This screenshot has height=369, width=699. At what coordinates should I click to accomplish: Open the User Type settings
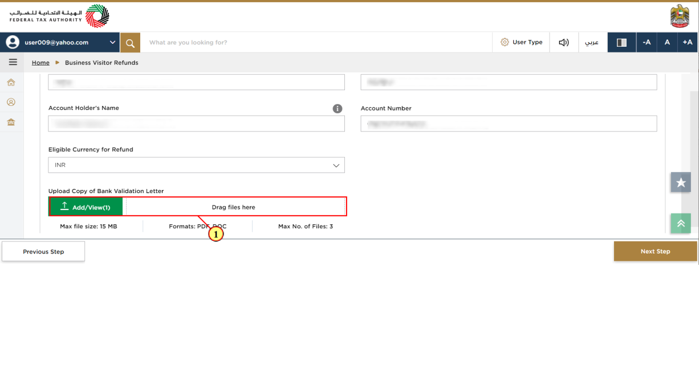522,42
